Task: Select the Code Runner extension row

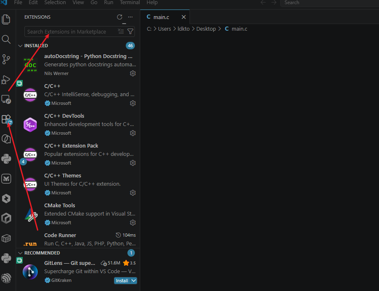Action: coord(78,239)
